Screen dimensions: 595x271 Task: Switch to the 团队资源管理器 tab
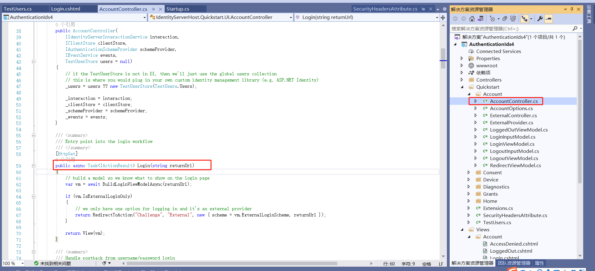click(x=514, y=263)
